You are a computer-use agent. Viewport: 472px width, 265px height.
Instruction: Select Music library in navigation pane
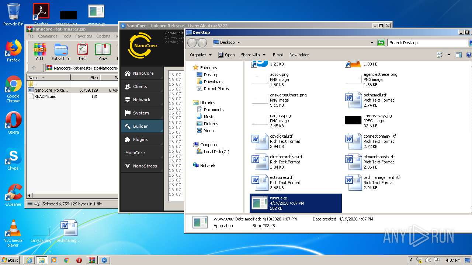(209, 117)
